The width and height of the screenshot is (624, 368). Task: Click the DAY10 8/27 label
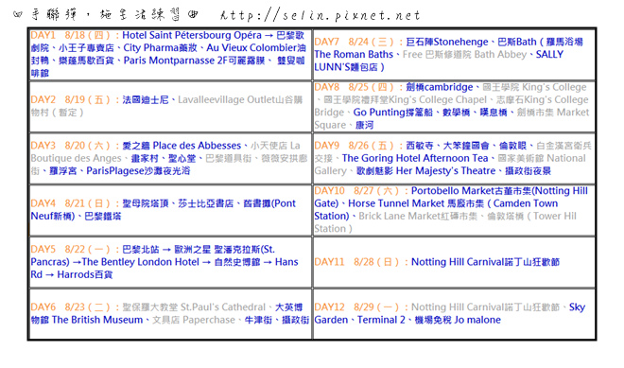tap(343, 191)
